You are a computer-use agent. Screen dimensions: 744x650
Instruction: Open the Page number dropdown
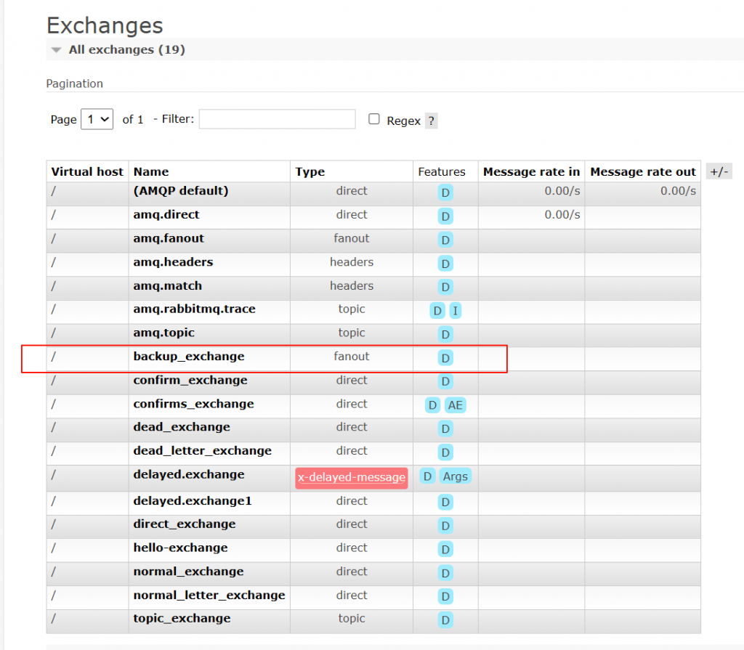coord(97,119)
